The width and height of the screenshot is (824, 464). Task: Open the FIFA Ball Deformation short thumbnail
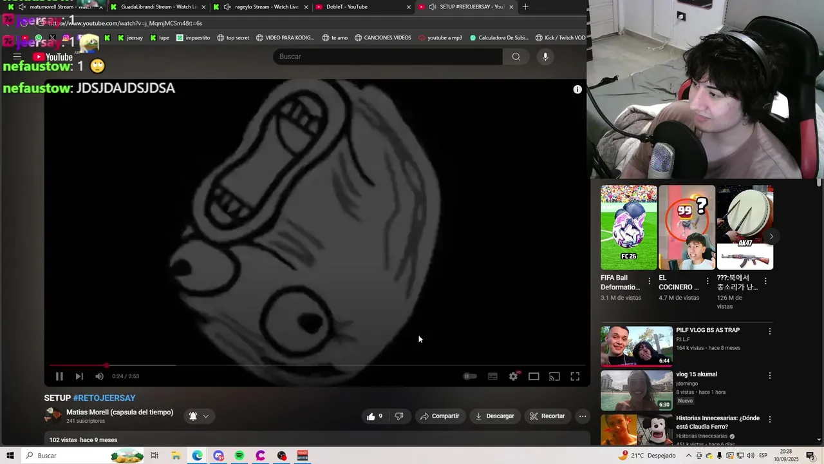(x=629, y=227)
